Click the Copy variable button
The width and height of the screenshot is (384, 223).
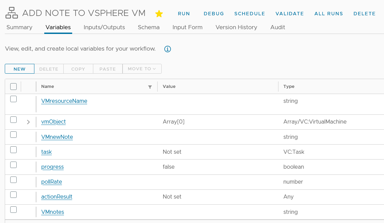(78, 69)
